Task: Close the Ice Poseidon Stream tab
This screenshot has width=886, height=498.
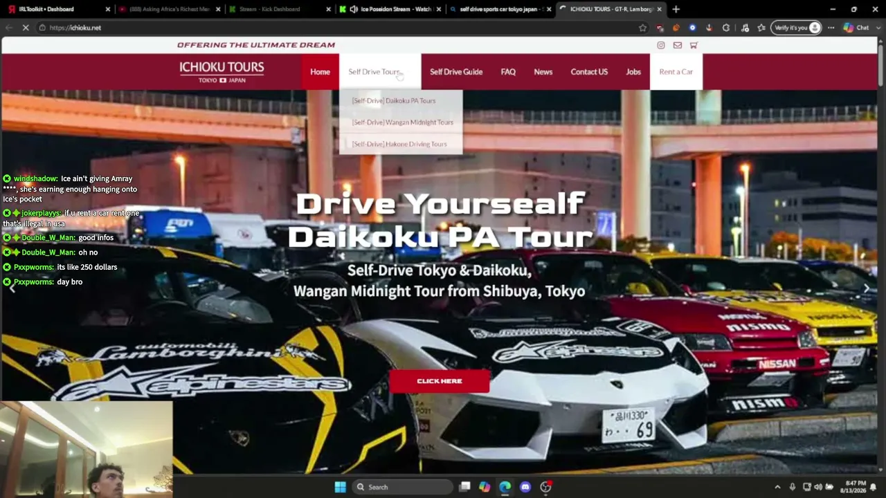Action: tap(438, 9)
